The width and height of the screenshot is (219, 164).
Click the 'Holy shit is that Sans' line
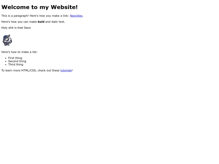click(16, 28)
